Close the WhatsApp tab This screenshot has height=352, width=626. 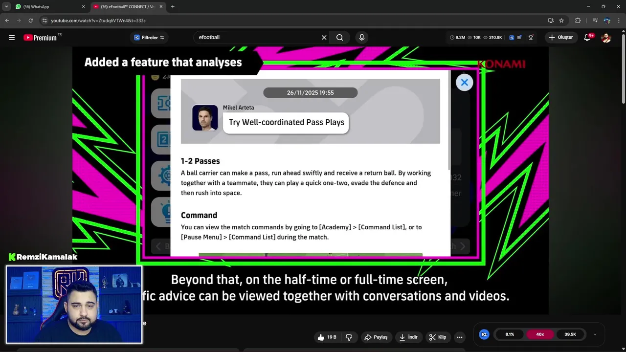(83, 7)
